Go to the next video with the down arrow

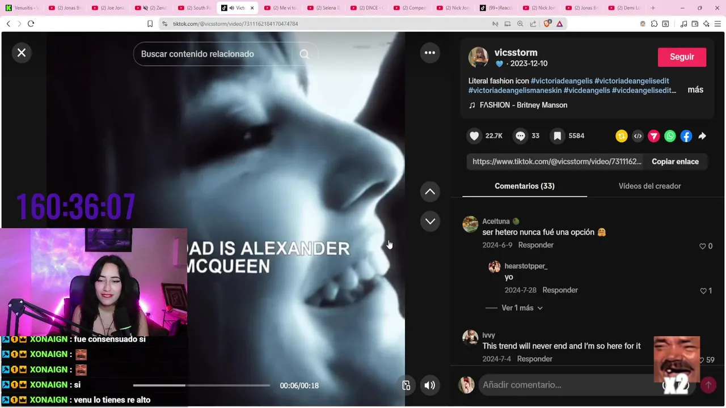tap(430, 221)
